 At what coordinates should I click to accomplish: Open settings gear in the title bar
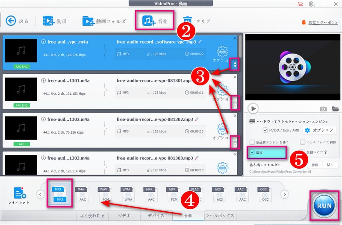click(311, 4)
